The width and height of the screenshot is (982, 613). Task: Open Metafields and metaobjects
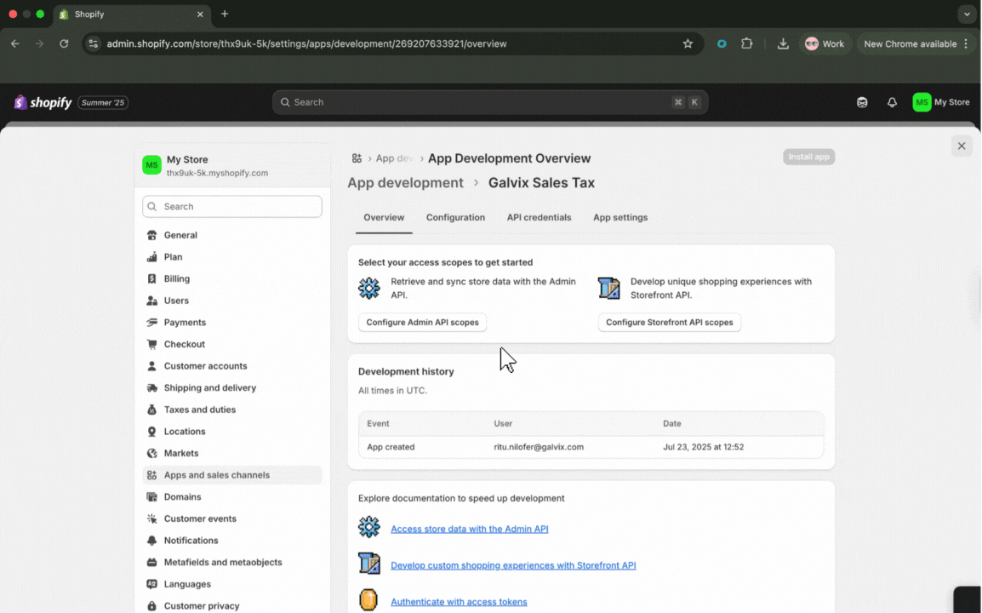[x=231, y=562]
